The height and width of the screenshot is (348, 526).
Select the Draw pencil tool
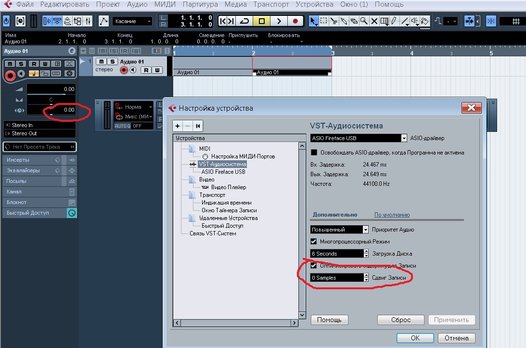pyautogui.click(x=394, y=21)
